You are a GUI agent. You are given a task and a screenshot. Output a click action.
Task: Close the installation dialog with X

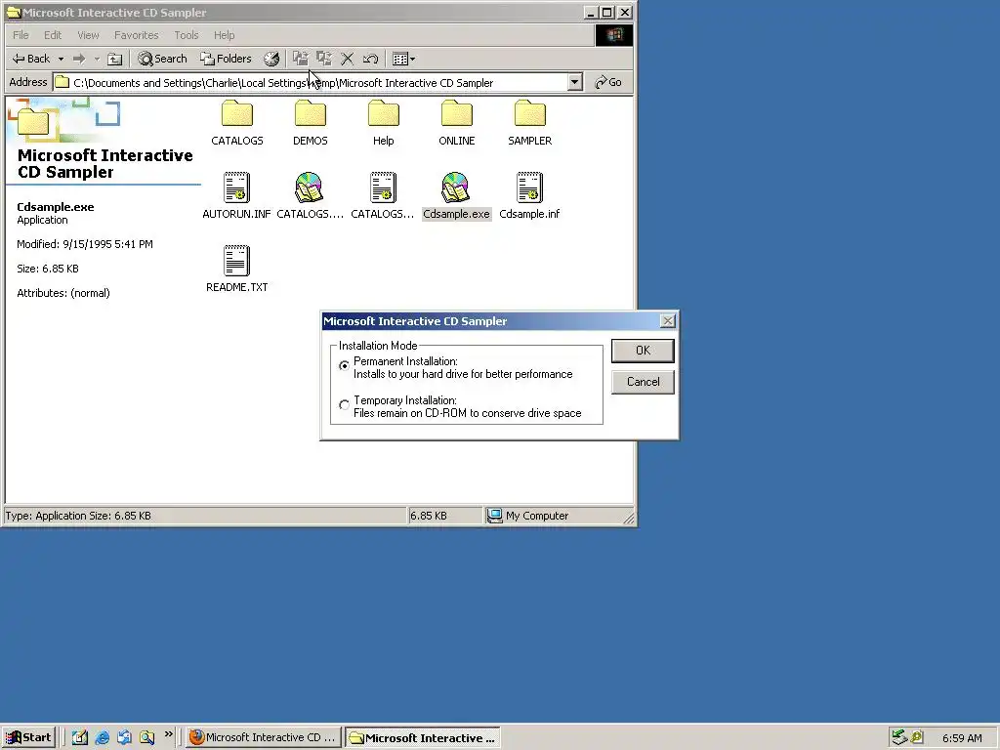coord(668,320)
